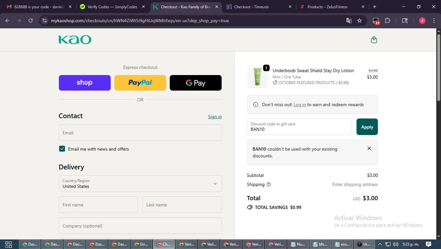The width and height of the screenshot is (441, 249).
Task: Open the Ur... taskbar item
Action: point(364,244)
